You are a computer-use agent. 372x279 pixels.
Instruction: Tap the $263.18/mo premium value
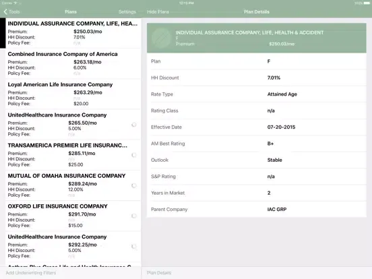88,62
